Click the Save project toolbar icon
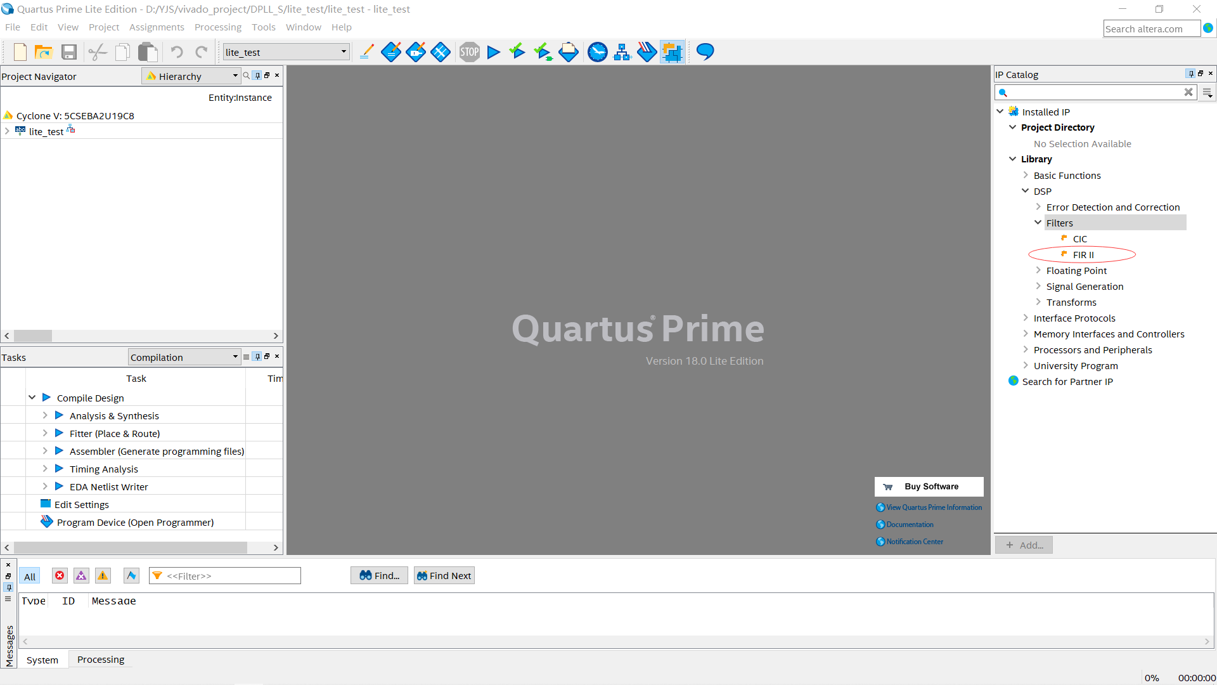Image resolution: width=1217 pixels, height=685 pixels. (x=69, y=52)
